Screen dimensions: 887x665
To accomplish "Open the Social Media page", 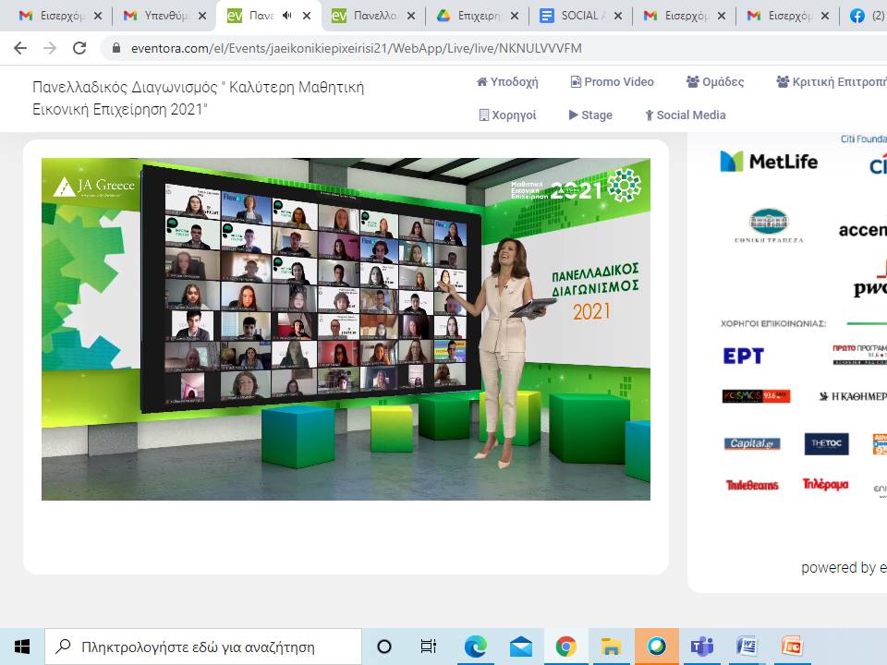I will tap(685, 115).
